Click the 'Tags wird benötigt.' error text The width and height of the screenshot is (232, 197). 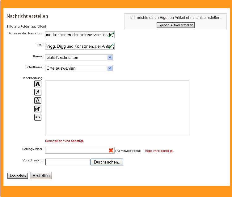(x=159, y=151)
